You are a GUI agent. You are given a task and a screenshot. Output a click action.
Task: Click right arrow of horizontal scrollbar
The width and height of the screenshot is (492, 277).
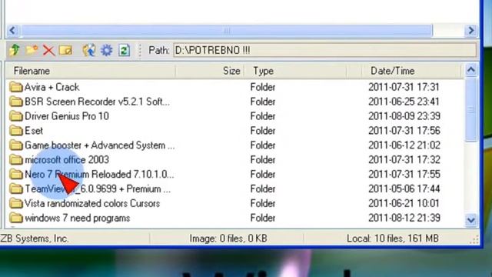tap(471, 31)
